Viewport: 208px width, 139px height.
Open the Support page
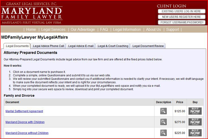coord(173,29)
